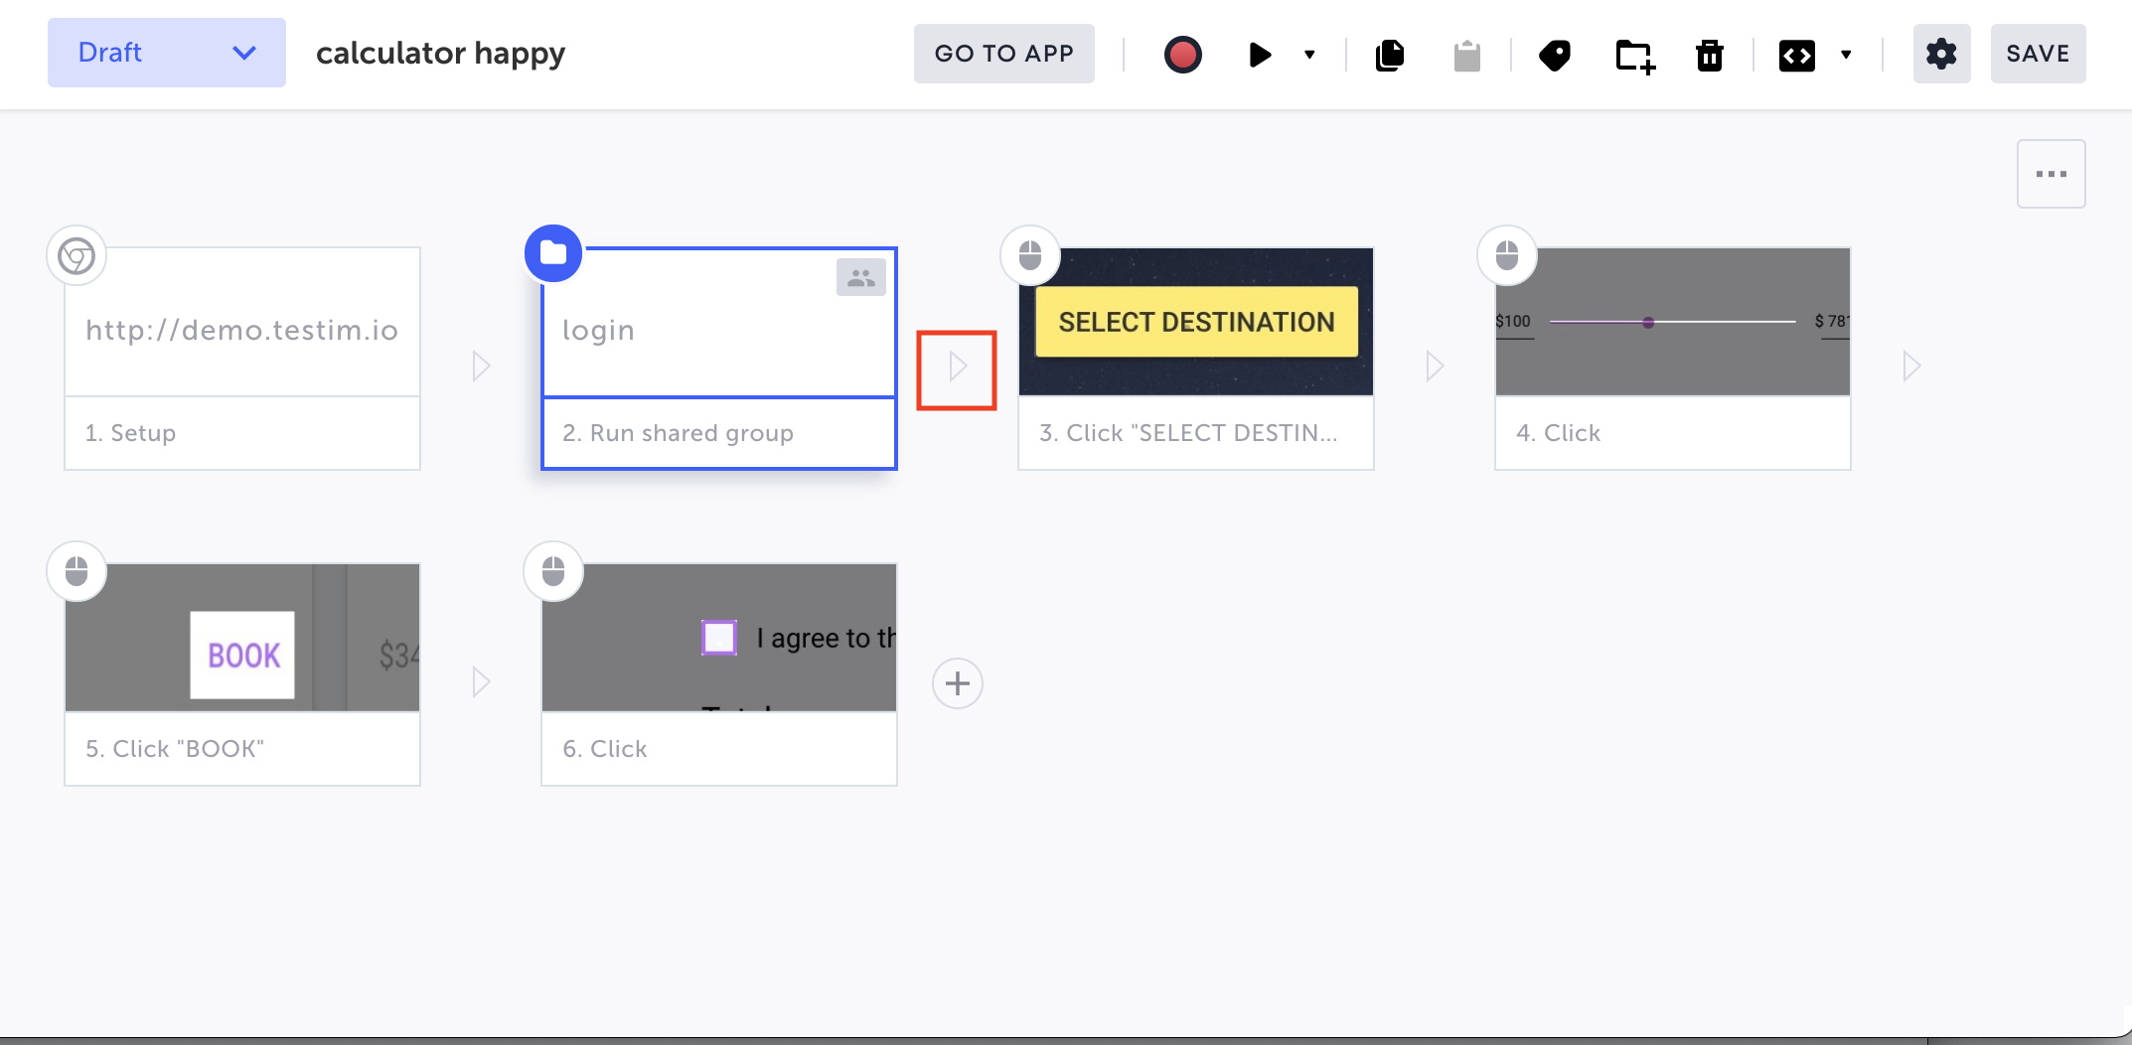
Task: Select the price slider step 4 thumbnail
Action: tap(1673, 322)
